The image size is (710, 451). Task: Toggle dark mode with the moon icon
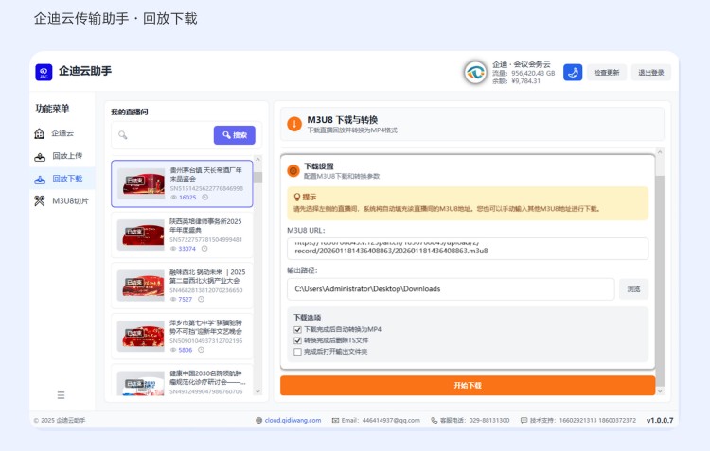(573, 72)
